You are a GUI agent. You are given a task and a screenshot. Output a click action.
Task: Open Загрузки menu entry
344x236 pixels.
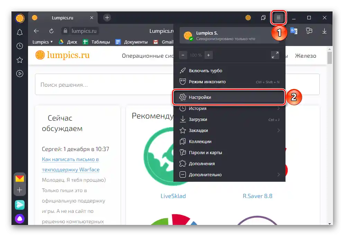(x=229, y=120)
